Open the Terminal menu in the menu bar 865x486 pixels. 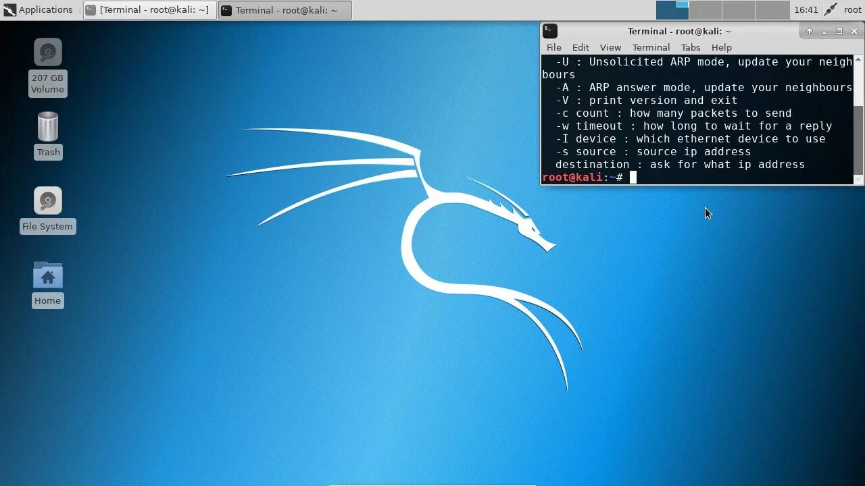click(x=651, y=47)
